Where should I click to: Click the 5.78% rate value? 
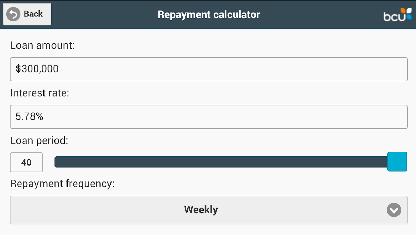pyautogui.click(x=29, y=116)
